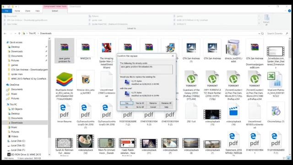The image size is (293, 165).
Task: Open OneDrive in the navigation pane
Action: (x=13, y=85)
